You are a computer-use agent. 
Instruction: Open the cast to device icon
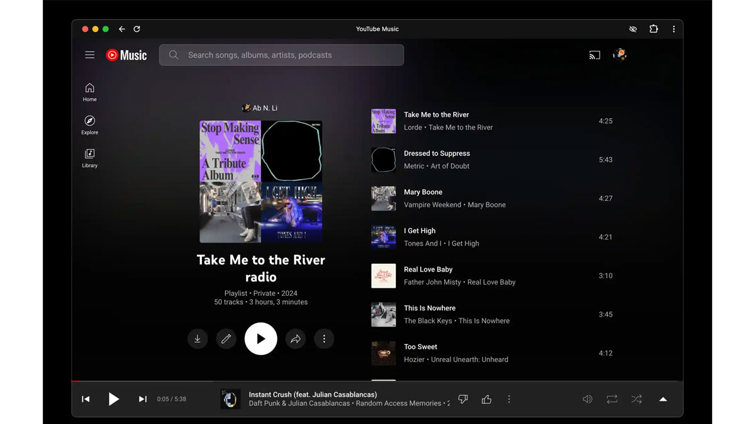(x=595, y=55)
